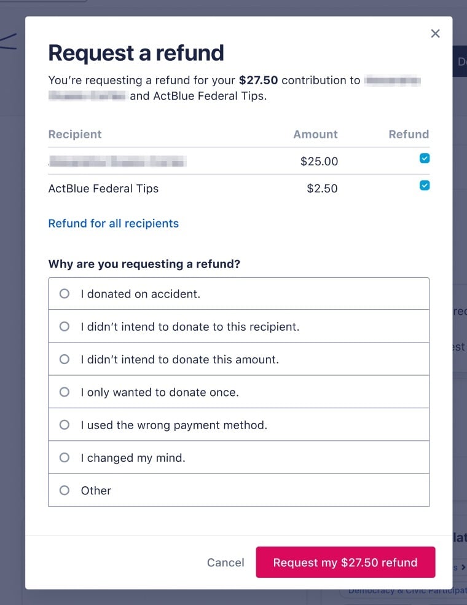Select 'I donated on accident' reason
This screenshot has height=605, width=467.
[x=65, y=294]
